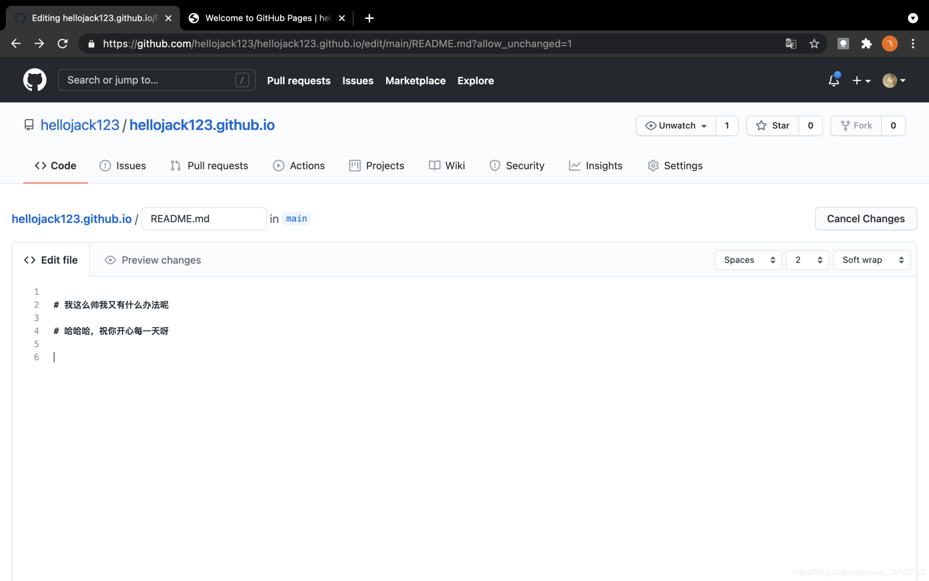Screen dimensions: 929x581
Task: Select the Preview changes tab
Action: point(153,260)
